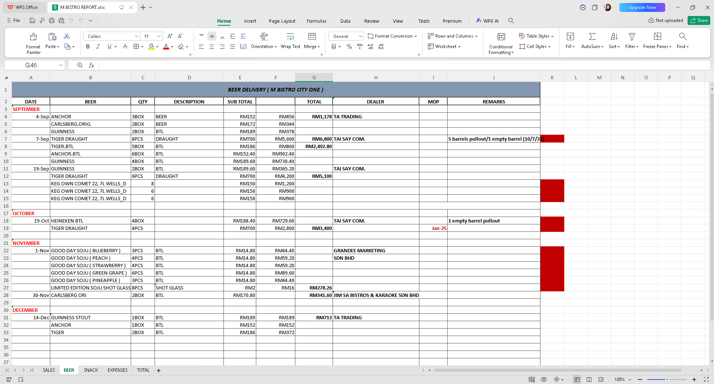Click the Print icon in quick access toolbar

pyautogui.click(x=52, y=21)
